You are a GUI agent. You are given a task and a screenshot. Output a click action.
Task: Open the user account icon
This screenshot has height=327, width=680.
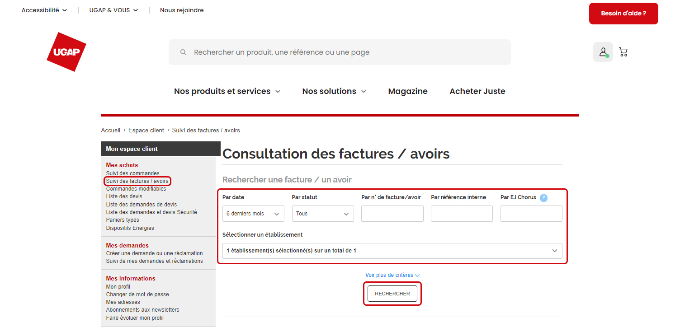pos(603,52)
